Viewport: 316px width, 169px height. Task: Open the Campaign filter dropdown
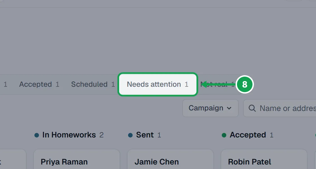(210, 108)
